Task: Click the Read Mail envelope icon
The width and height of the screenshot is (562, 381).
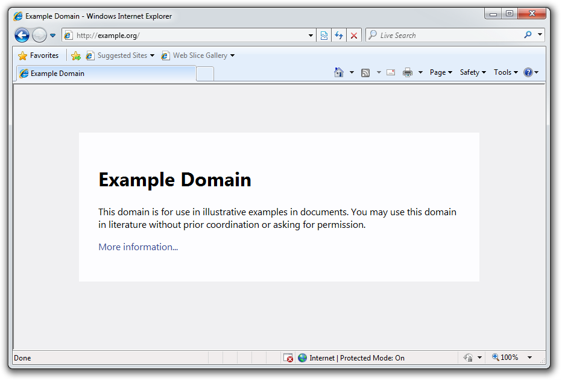Action: pos(391,72)
